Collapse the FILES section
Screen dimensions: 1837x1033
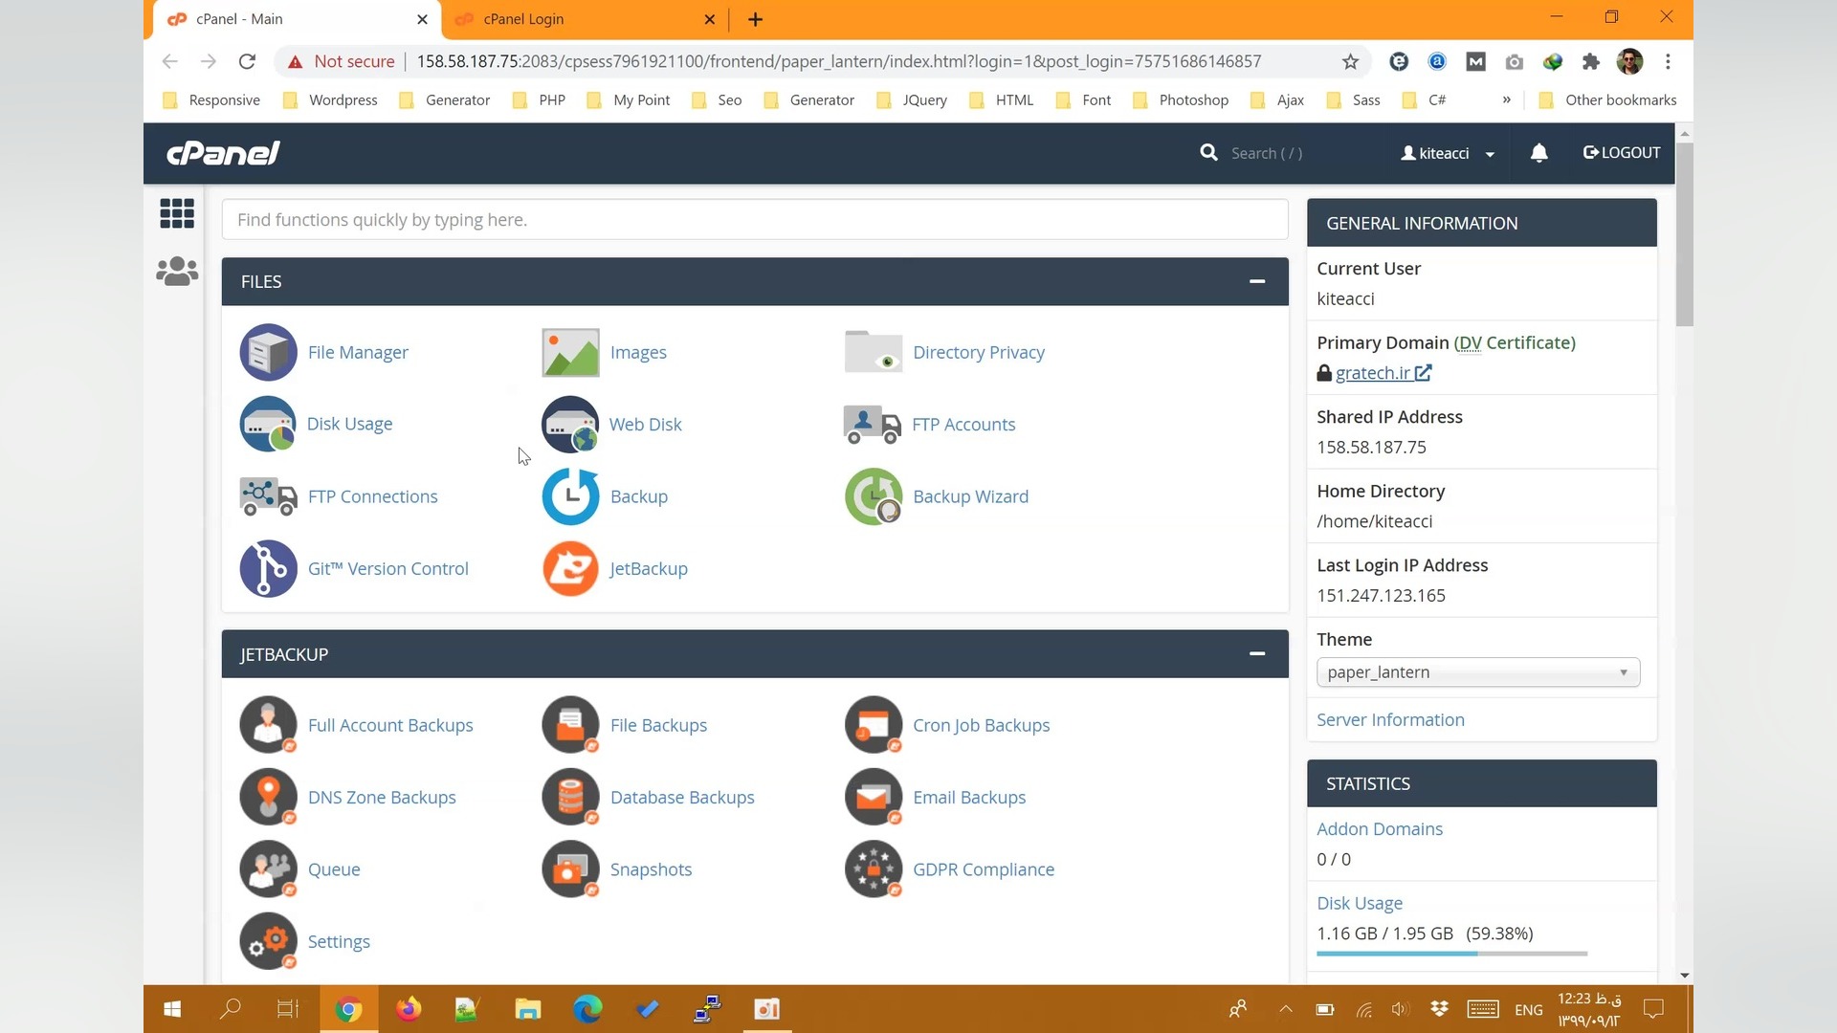[x=1257, y=281]
